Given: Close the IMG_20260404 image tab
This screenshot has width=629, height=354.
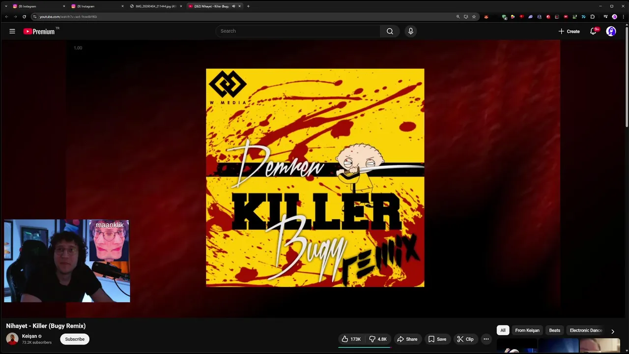Looking at the screenshot, I should 181,6.
